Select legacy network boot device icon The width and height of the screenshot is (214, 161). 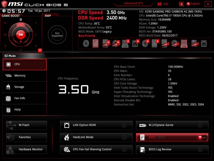[204, 44]
